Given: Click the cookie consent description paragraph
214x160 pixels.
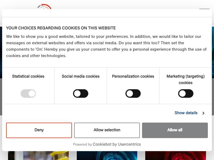Looking at the screenshot, I should click(x=106, y=46).
